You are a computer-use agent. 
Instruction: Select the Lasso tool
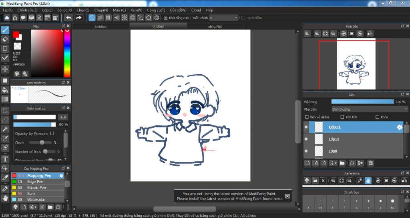click(5, 120)
